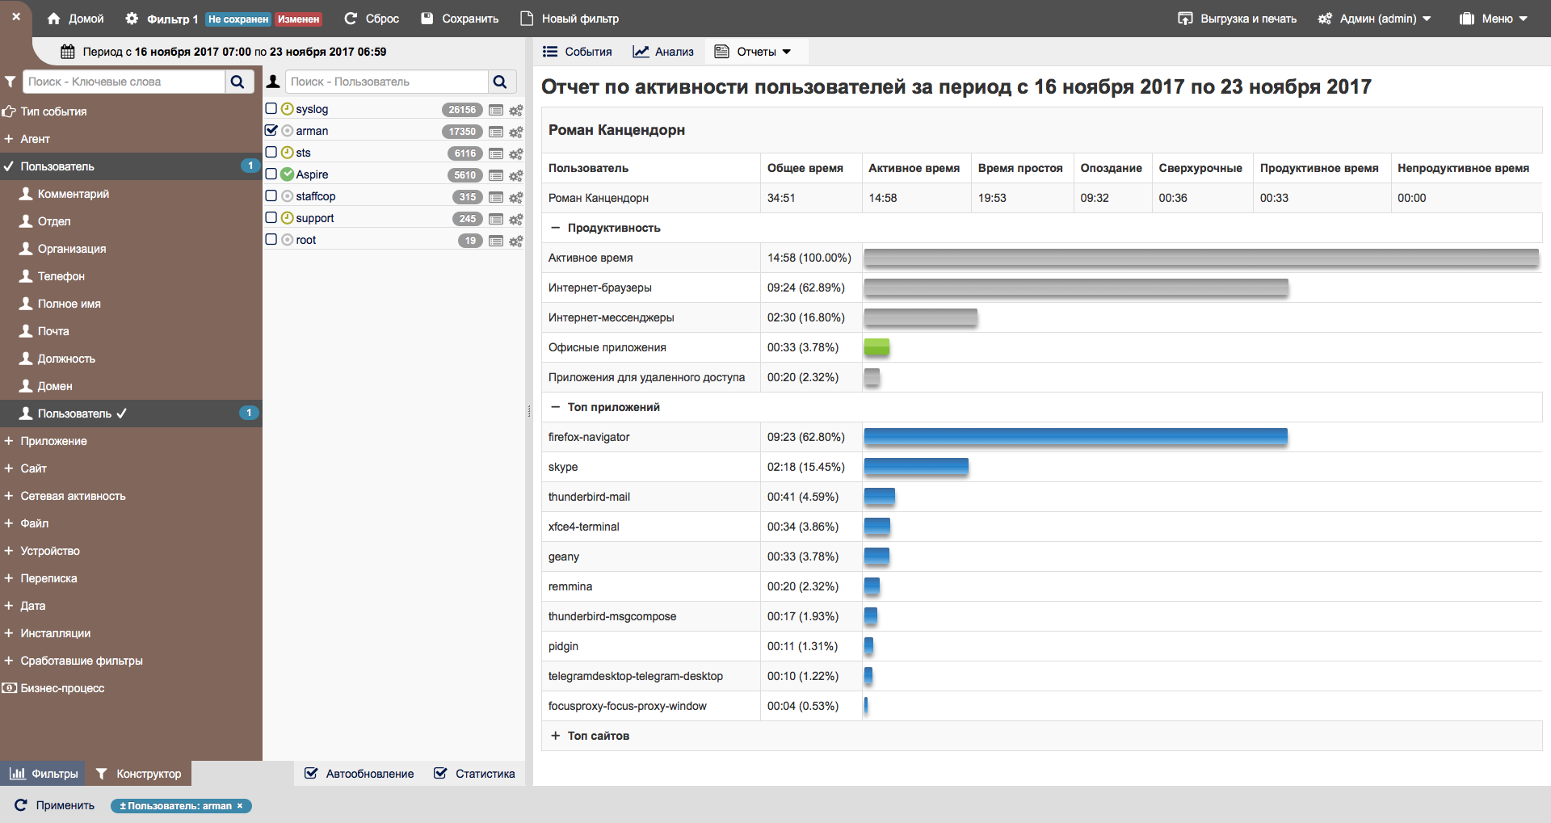1551x823 pixels.
Task: Click the period date range text
Action: click(234, 52)
